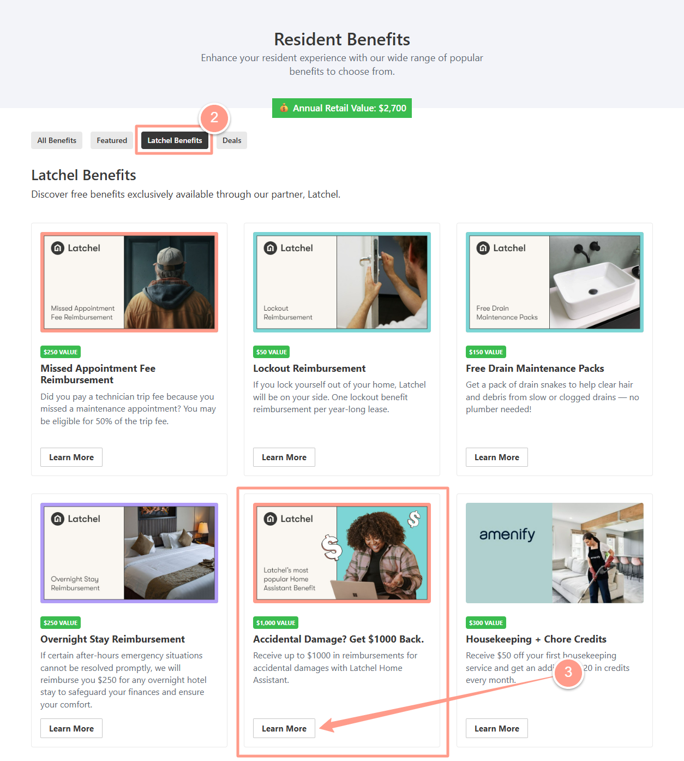Click Learn More under Missed Appointment Fee Reimbursement
This screenshot has height=761, width=684.
(x=71, y=457)
